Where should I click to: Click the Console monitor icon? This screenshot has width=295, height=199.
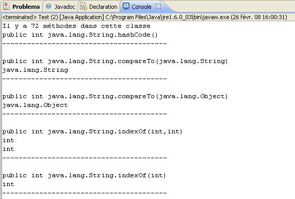[x=126, y=6]
